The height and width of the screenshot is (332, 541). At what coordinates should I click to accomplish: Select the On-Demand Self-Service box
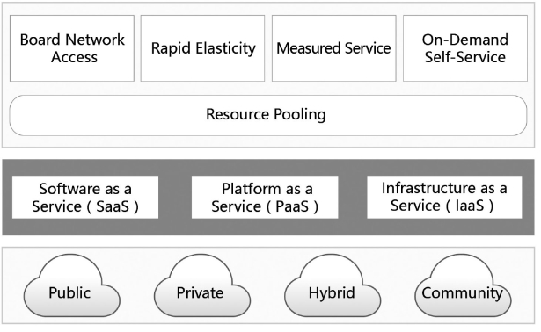tap(465, 48)
